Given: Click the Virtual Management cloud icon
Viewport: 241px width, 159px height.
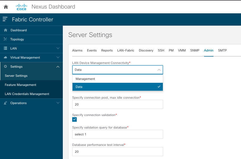Looking at the screenshot, I should pyautogui.click(x=5, y=57).
